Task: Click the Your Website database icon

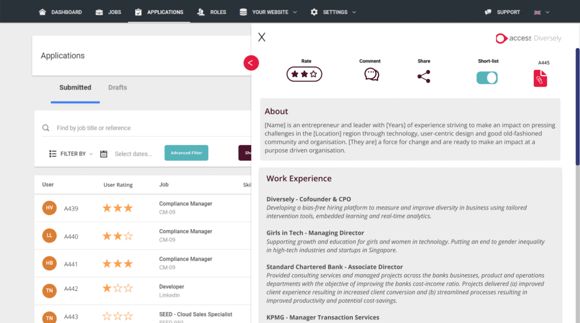Action: 243,12
